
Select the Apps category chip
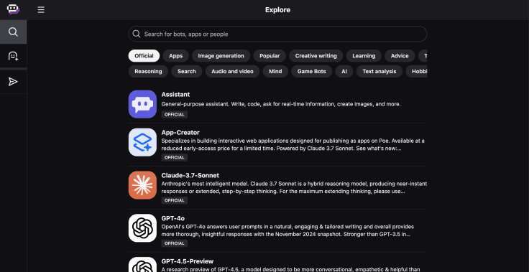pos(176,56)
